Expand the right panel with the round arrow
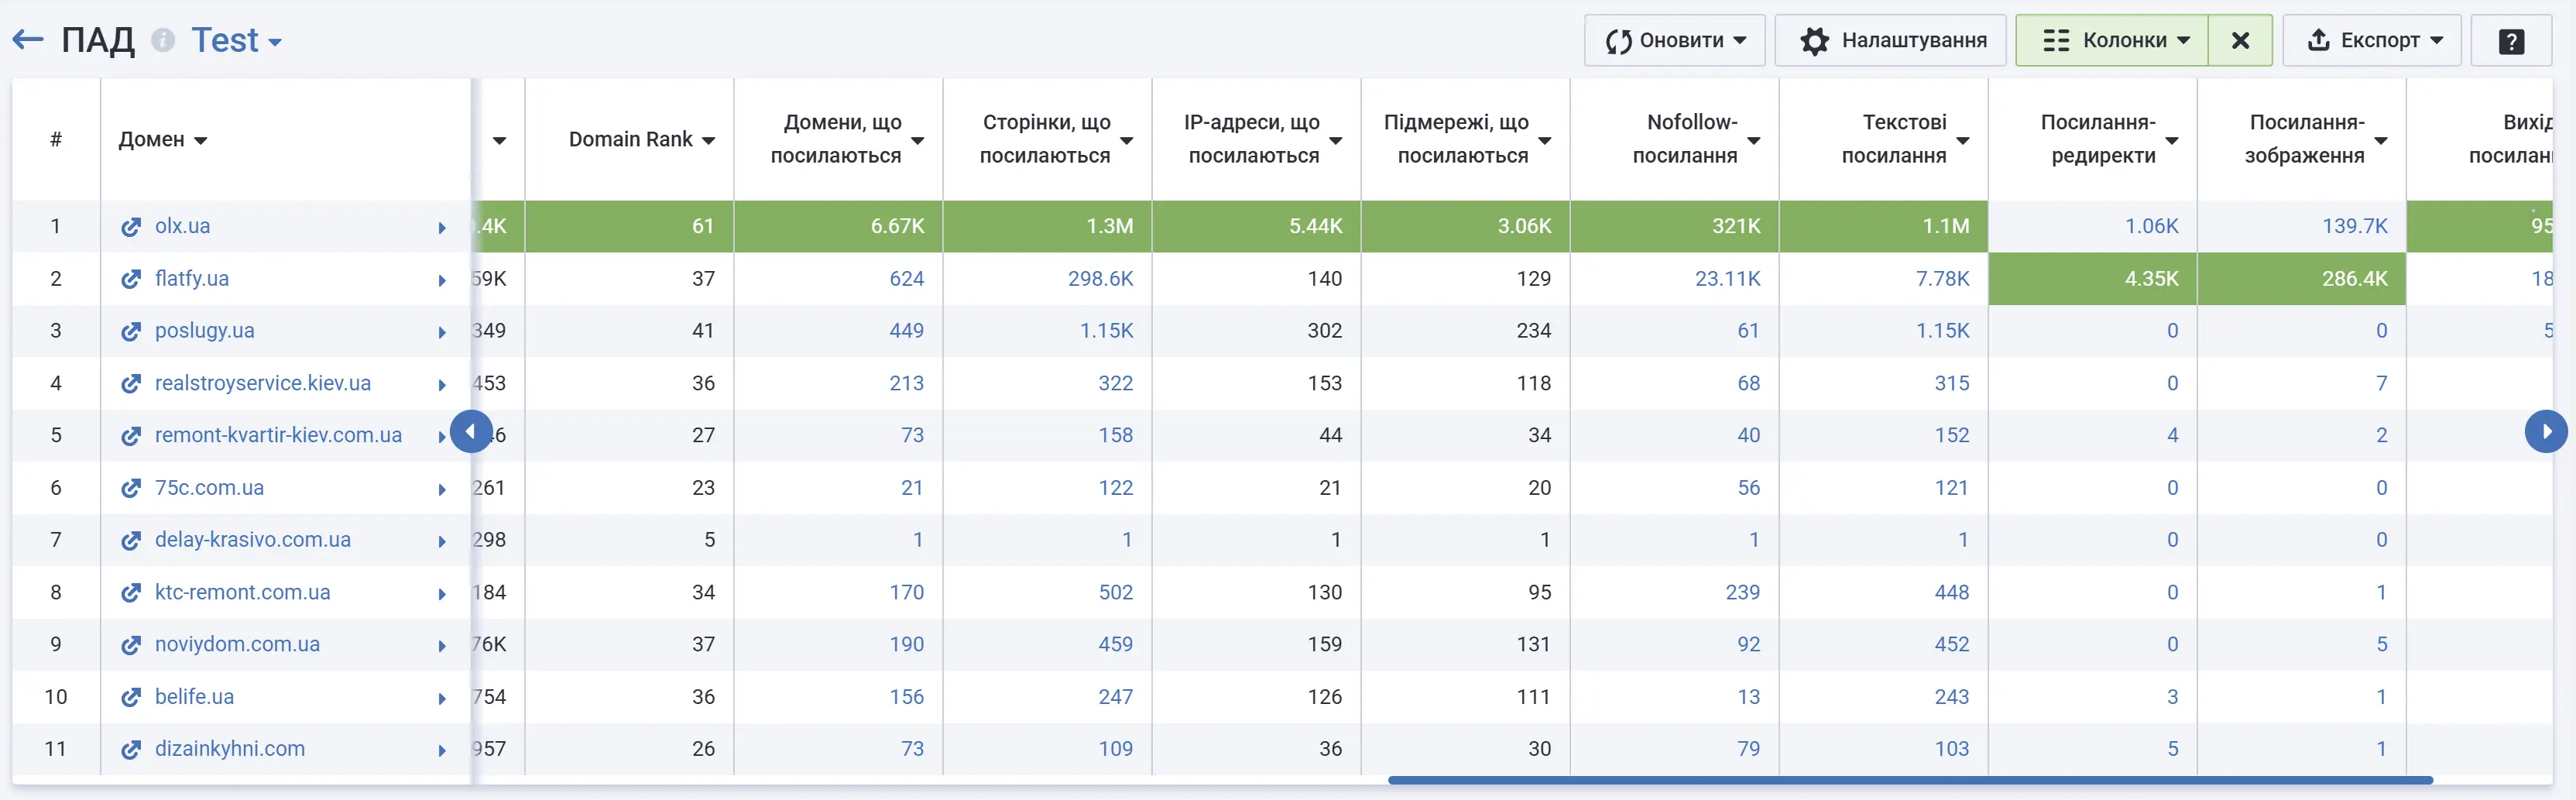Viewport: 2576px width, 800px height. pos(2547,431)
